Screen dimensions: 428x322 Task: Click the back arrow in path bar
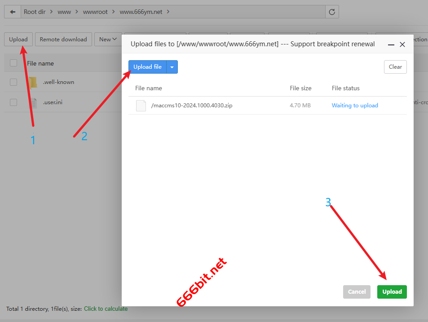tap(13, 12)
